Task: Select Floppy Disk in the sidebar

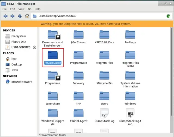Action: pyautogui.click(x=18, y=42)
